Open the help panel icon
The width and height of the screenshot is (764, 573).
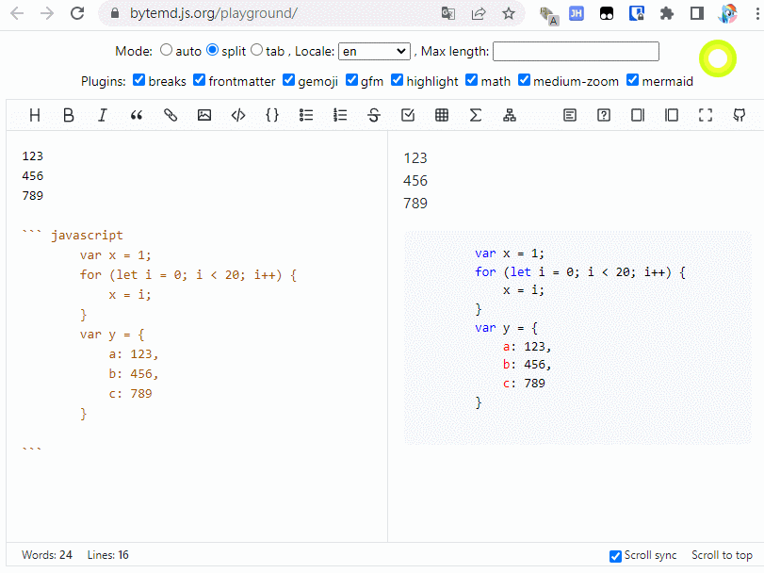(604, 116)
